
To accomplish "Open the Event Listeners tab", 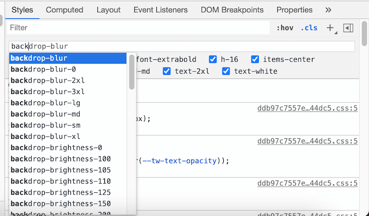I will 160,10.
